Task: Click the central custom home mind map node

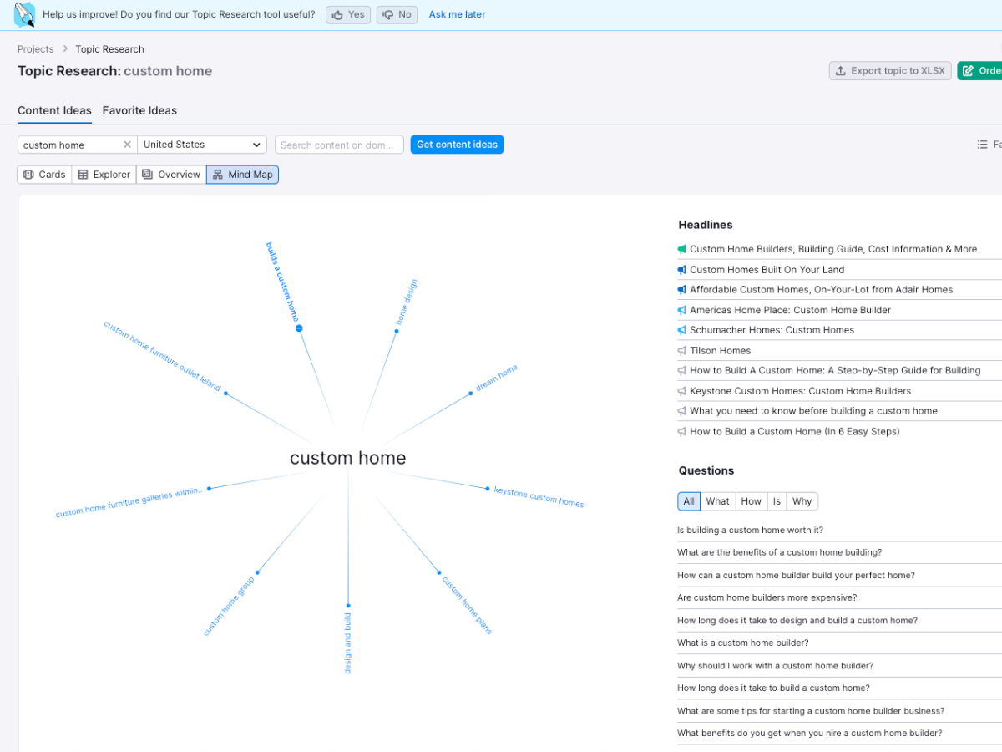Action: (x=348, y=458)
